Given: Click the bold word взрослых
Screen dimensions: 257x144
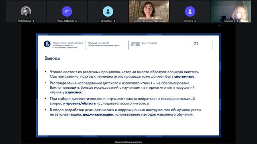Looking at the screenshot, I should (x=73, y=92).
